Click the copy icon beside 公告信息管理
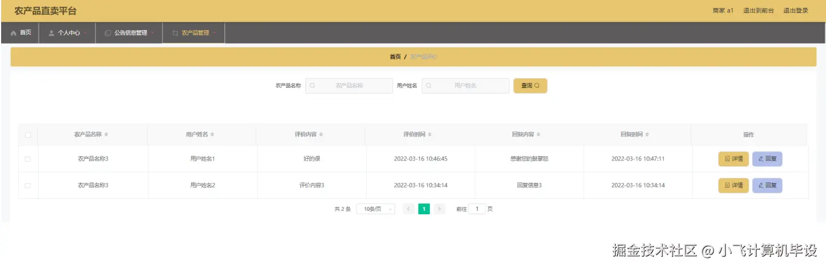The width and height of the screenshot is (826, 267). [x=108, y=33]
